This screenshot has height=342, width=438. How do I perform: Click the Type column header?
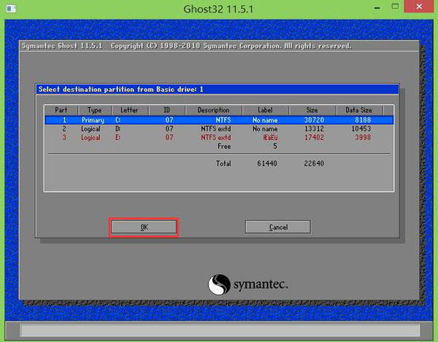click(x=94, y=110)
